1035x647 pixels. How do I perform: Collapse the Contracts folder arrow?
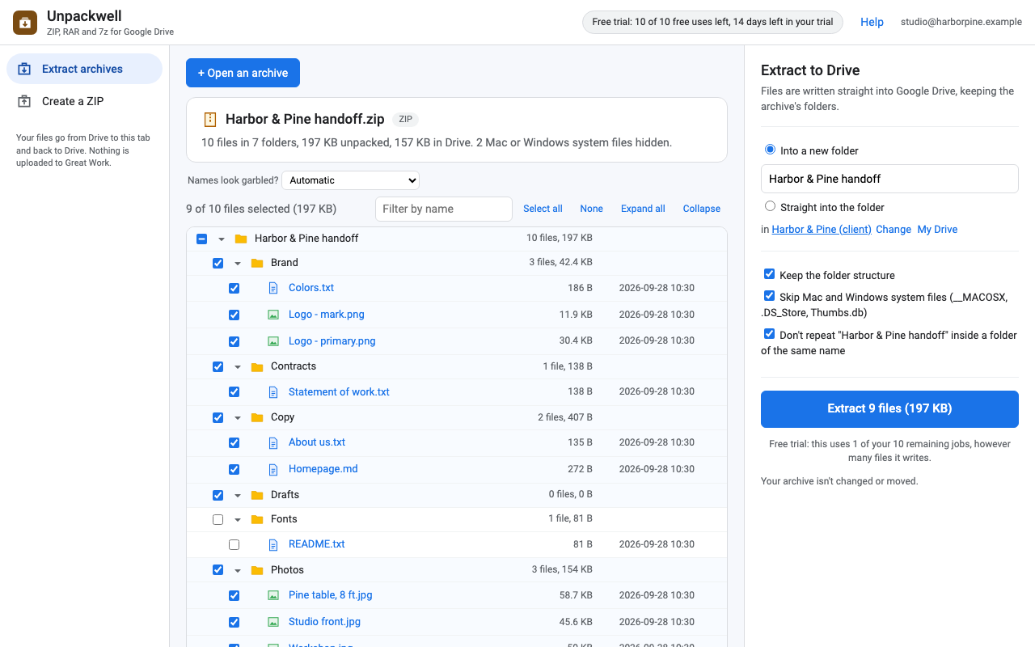pyautogui.click(x=238, y=366)
